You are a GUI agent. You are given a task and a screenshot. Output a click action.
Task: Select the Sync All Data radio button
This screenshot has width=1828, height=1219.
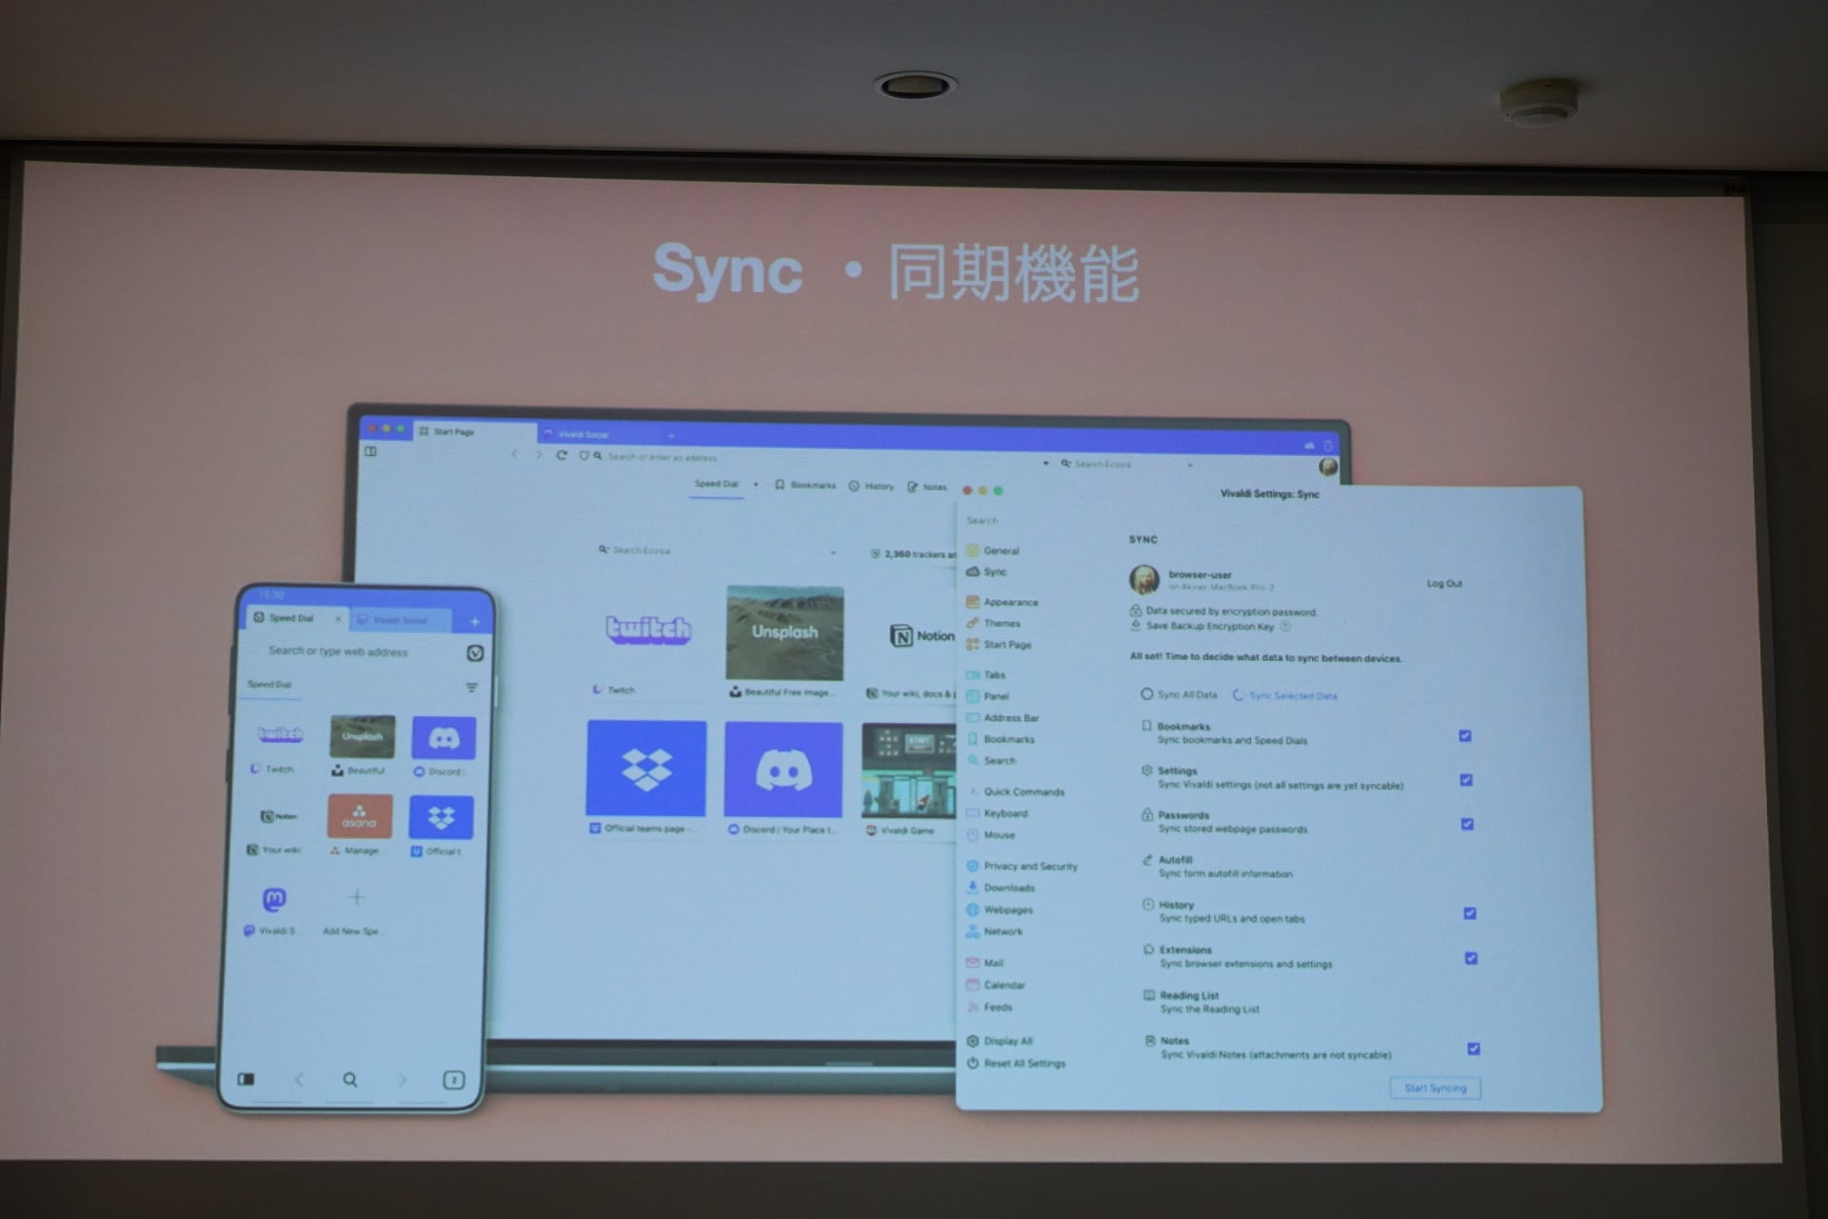tap(1147, 694)
